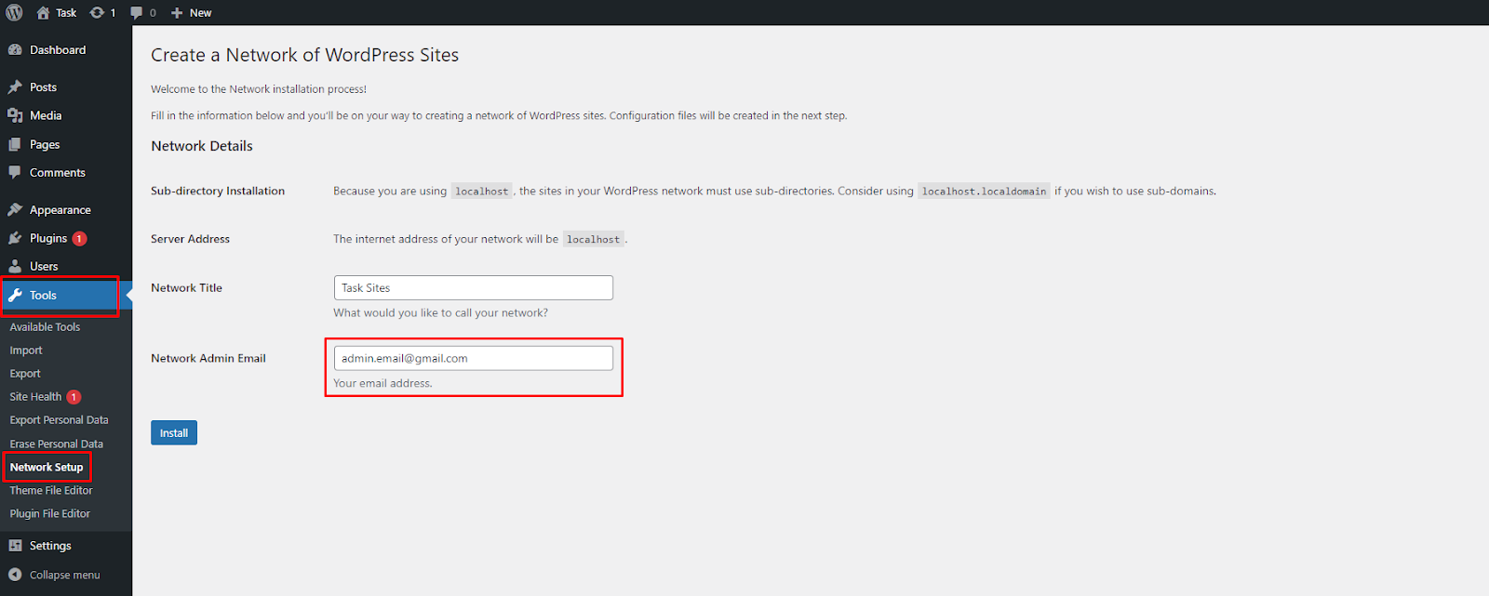Open the comments bubble icon in toolbar
1489x596 pixels.
coord(137,13)
